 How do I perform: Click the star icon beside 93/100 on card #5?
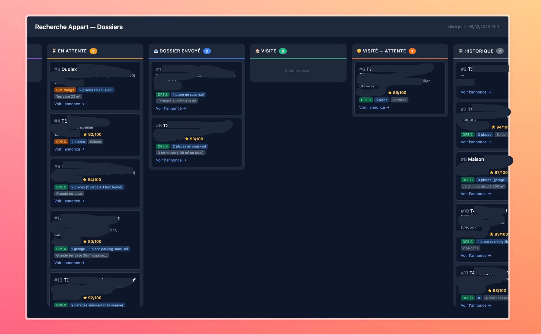[x=187, y=139]
